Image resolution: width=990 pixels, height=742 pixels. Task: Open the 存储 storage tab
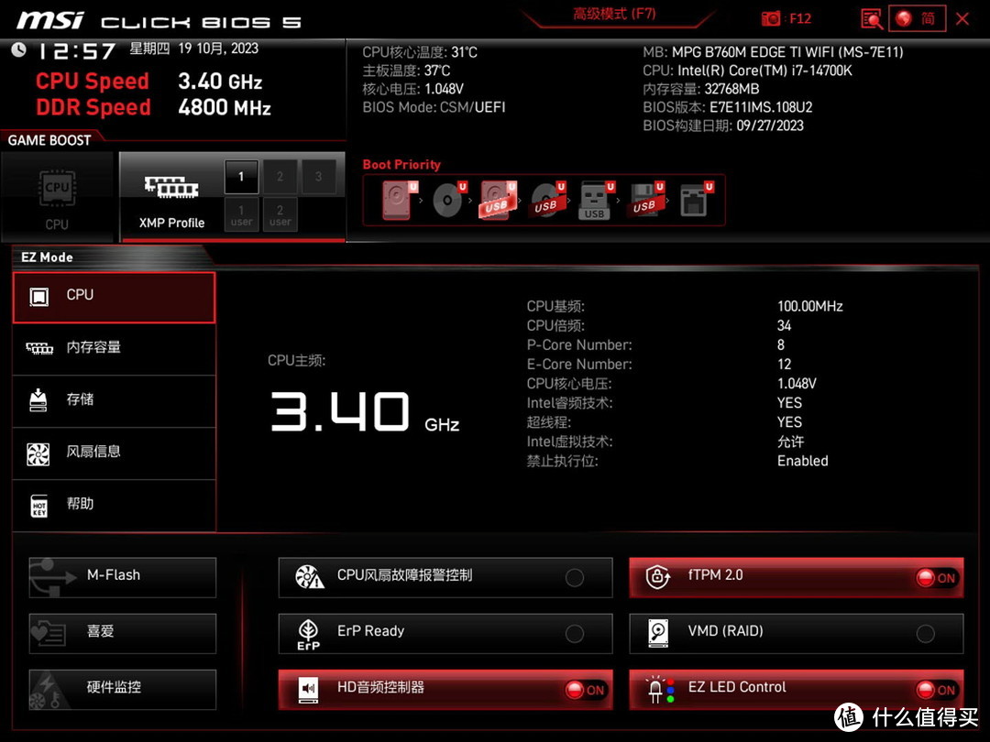[114, 401]
